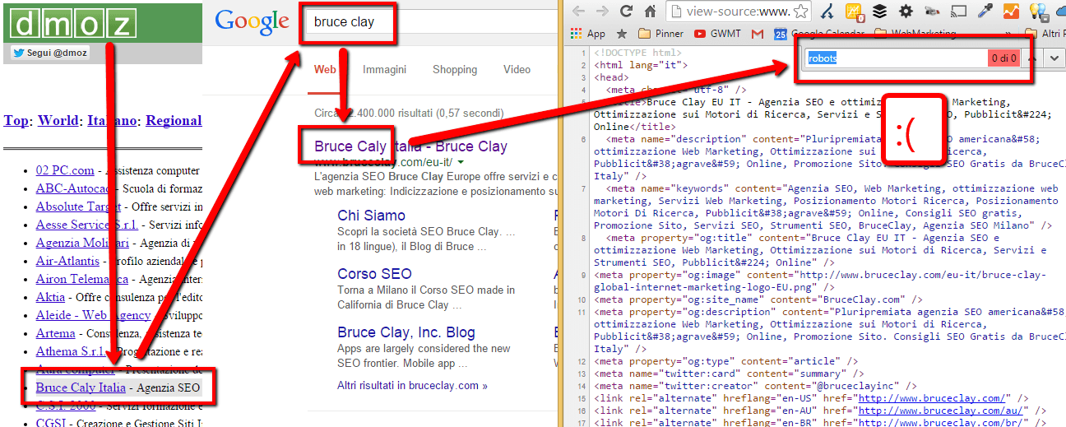Viewport: 1066px width, 427px height.
Task: Open bruceclay.com/au/ hreflang source link
Action: pos(942,410)
